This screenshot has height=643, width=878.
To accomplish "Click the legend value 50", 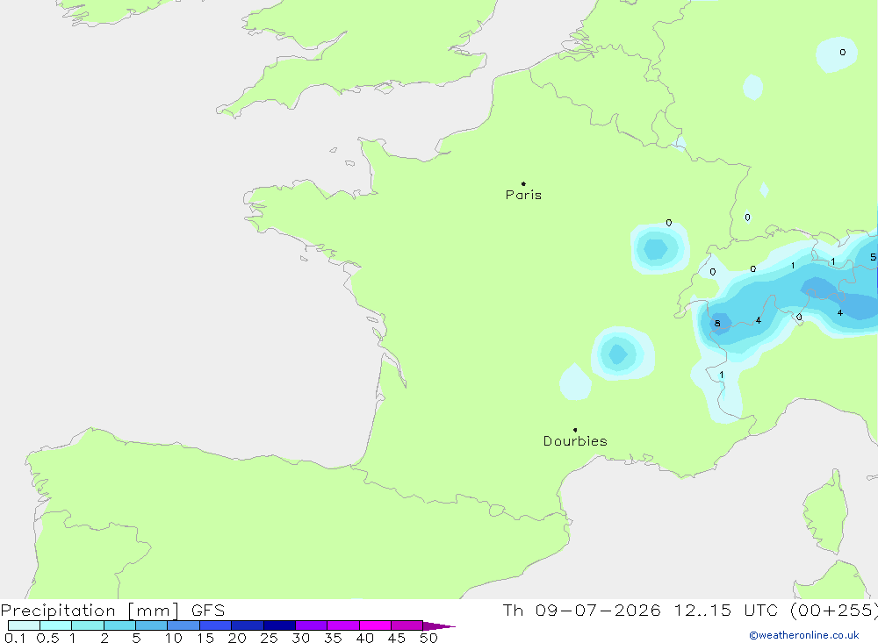I will pyautogui.click(x=428, y=638).
